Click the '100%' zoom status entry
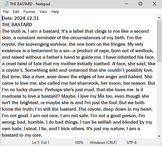The width and height of the screenshot is (162, 146). coord(79,143)
